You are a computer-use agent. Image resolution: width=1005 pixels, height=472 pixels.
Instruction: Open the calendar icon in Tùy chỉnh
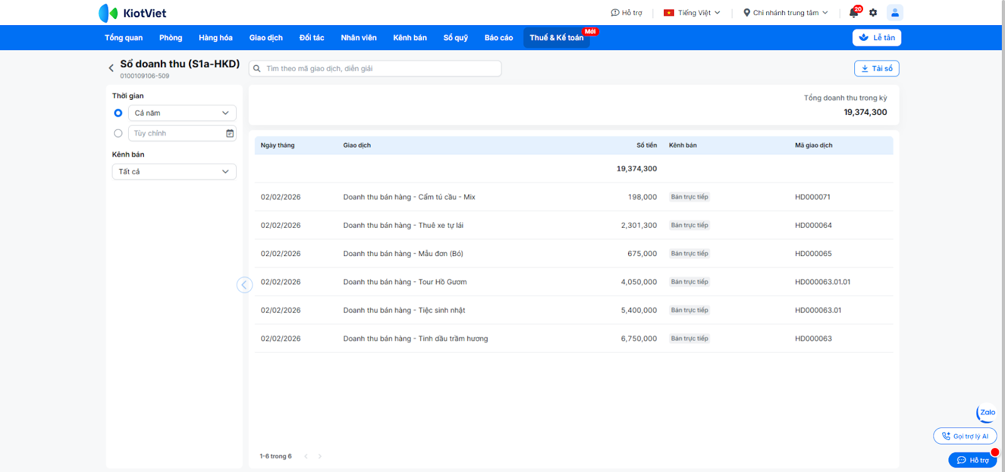click(230, 134)
